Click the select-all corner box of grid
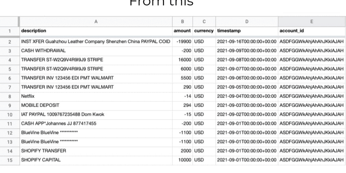This screenshot has width=346, height=173. coord(10,22)
